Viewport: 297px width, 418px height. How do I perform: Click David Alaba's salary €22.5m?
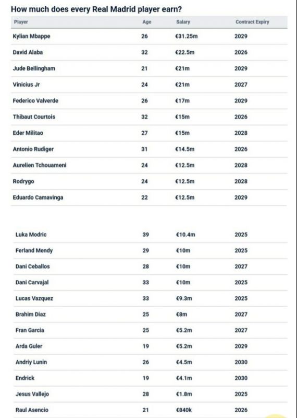184,52
